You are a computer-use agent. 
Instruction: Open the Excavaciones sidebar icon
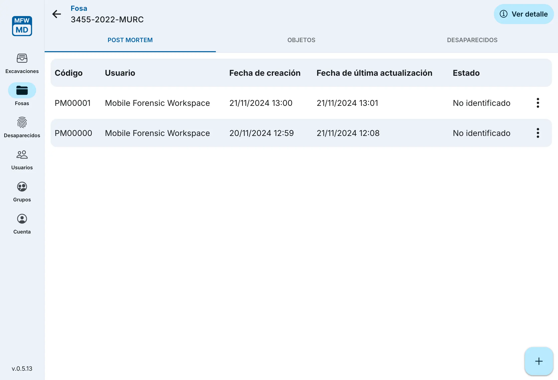[x=22, y=58]
